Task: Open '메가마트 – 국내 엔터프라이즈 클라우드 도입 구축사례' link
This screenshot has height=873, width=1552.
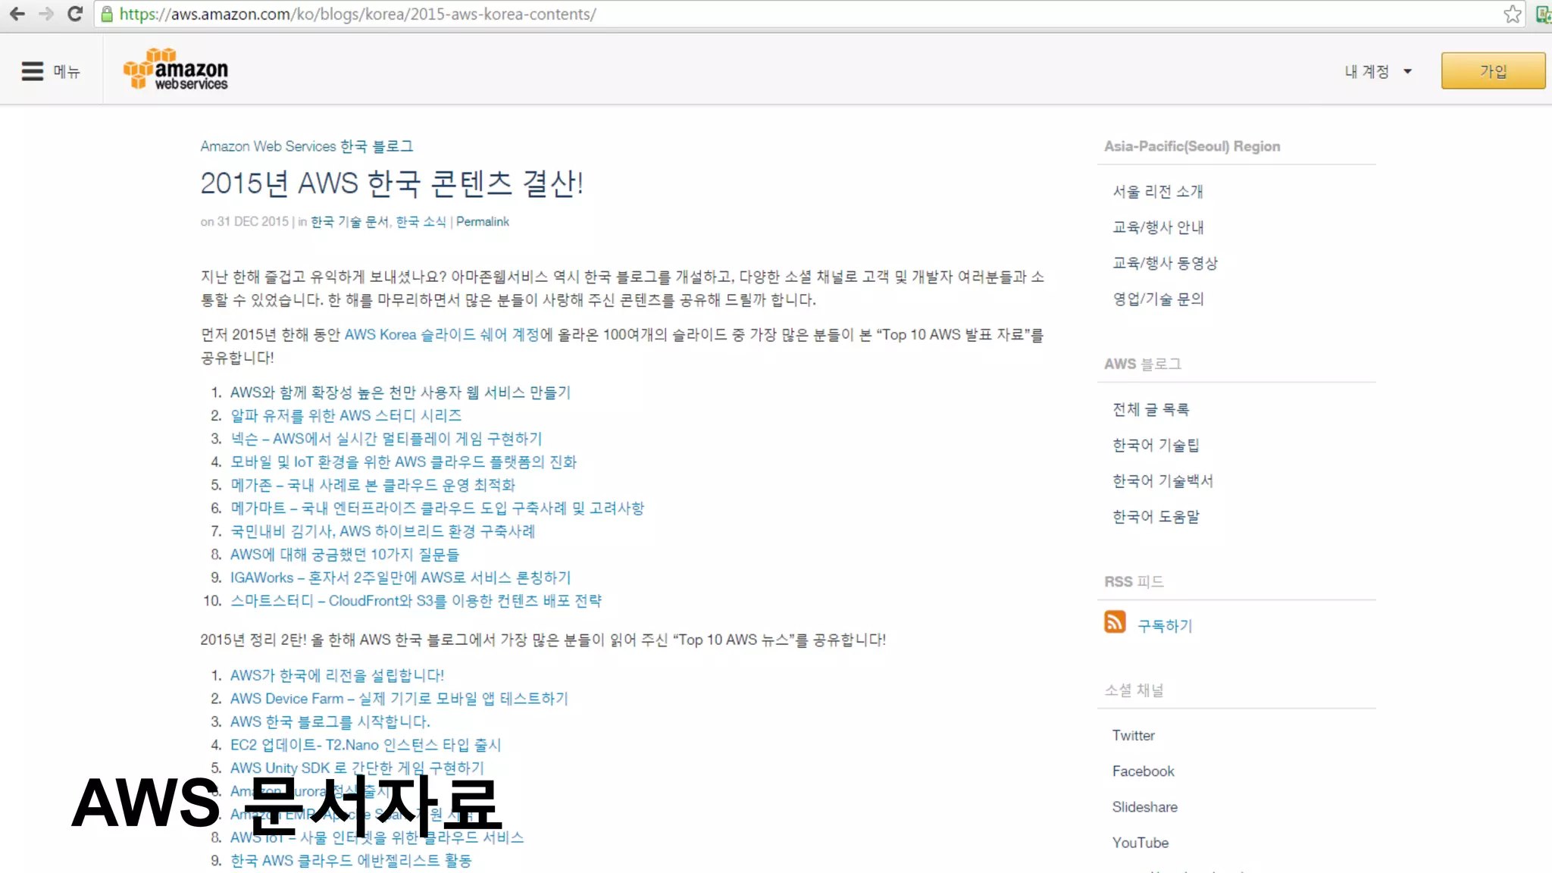Action: click(x=437, y=508)
